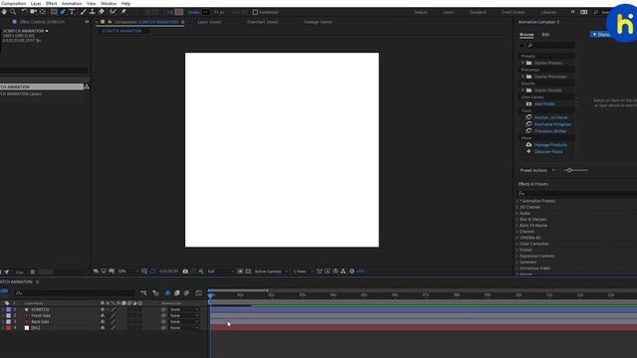637x358 pixels.
Task: Toggle transparency grid button in viewer
Action: [x=248, y=271]
